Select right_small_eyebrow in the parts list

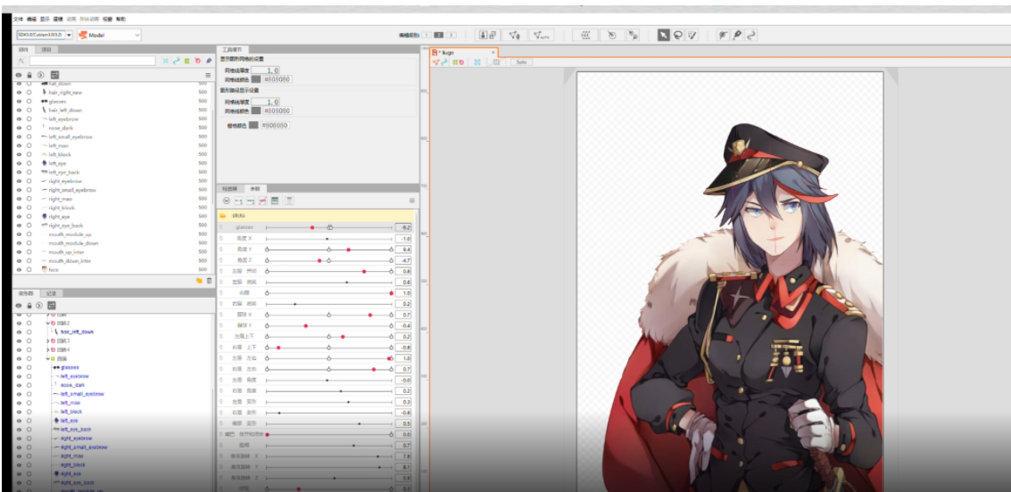pyautogui.click(x=72, y=190)
